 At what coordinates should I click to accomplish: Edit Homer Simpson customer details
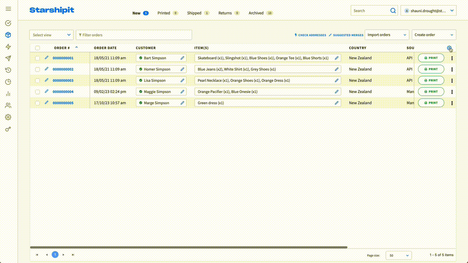[182, 69]
